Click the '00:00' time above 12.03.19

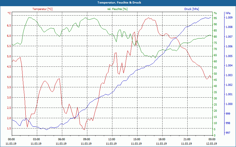tap(212, 139)
